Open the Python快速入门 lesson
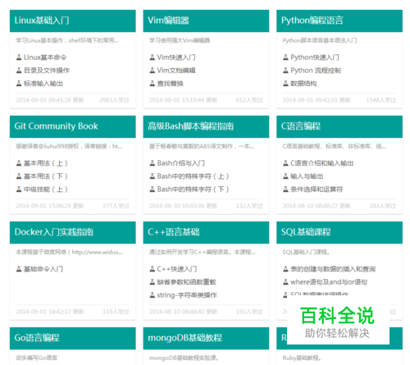Image resolution: width=410 pixels, height=365 pixels. coord(315,57)
